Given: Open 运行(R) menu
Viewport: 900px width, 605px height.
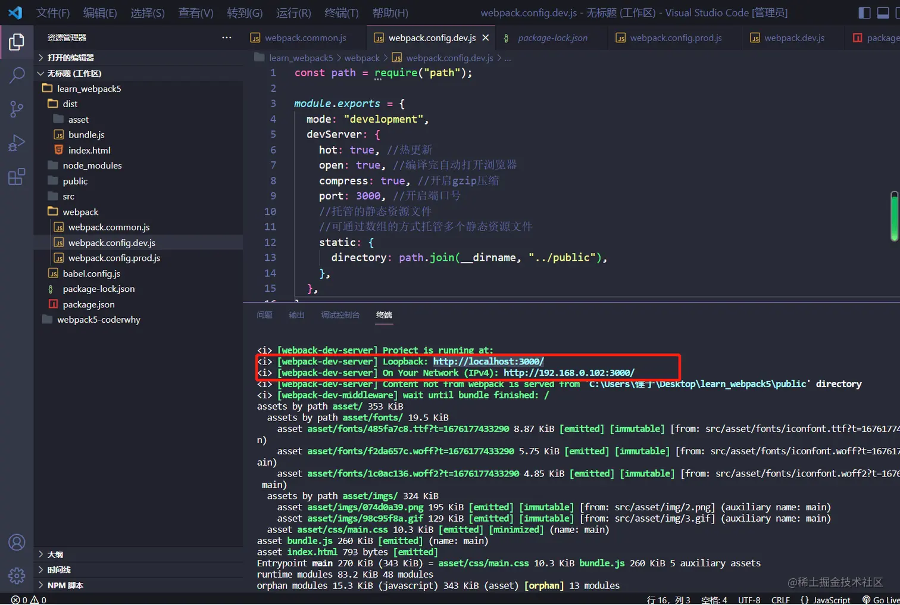Looking at the screenshot, I should (293, 13).
